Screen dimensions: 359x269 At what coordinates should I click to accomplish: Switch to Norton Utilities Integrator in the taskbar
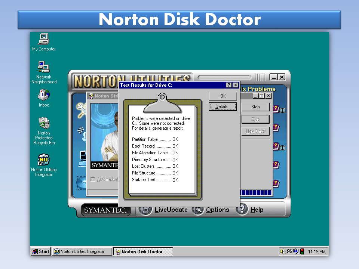[82, 251]
